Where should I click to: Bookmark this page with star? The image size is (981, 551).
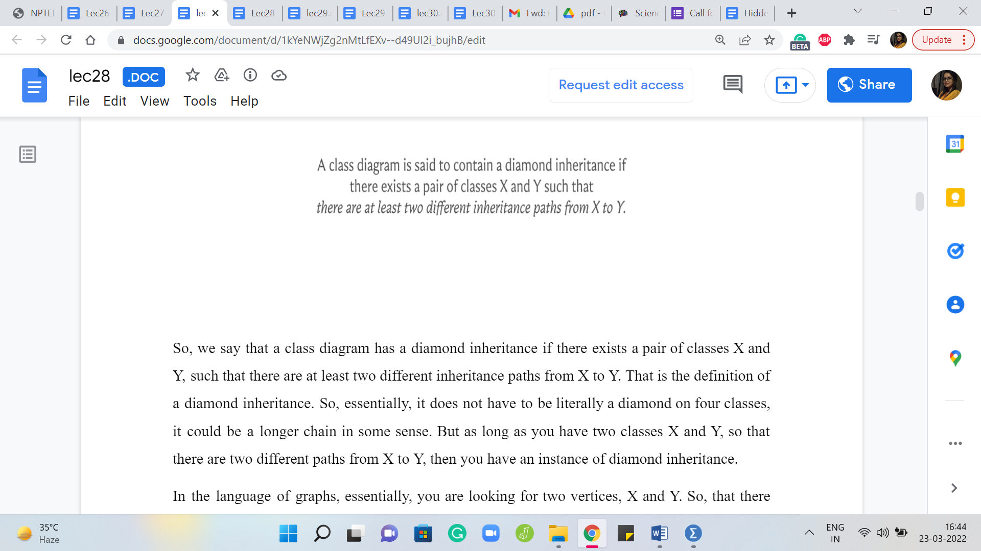click(x=769, y=40)
